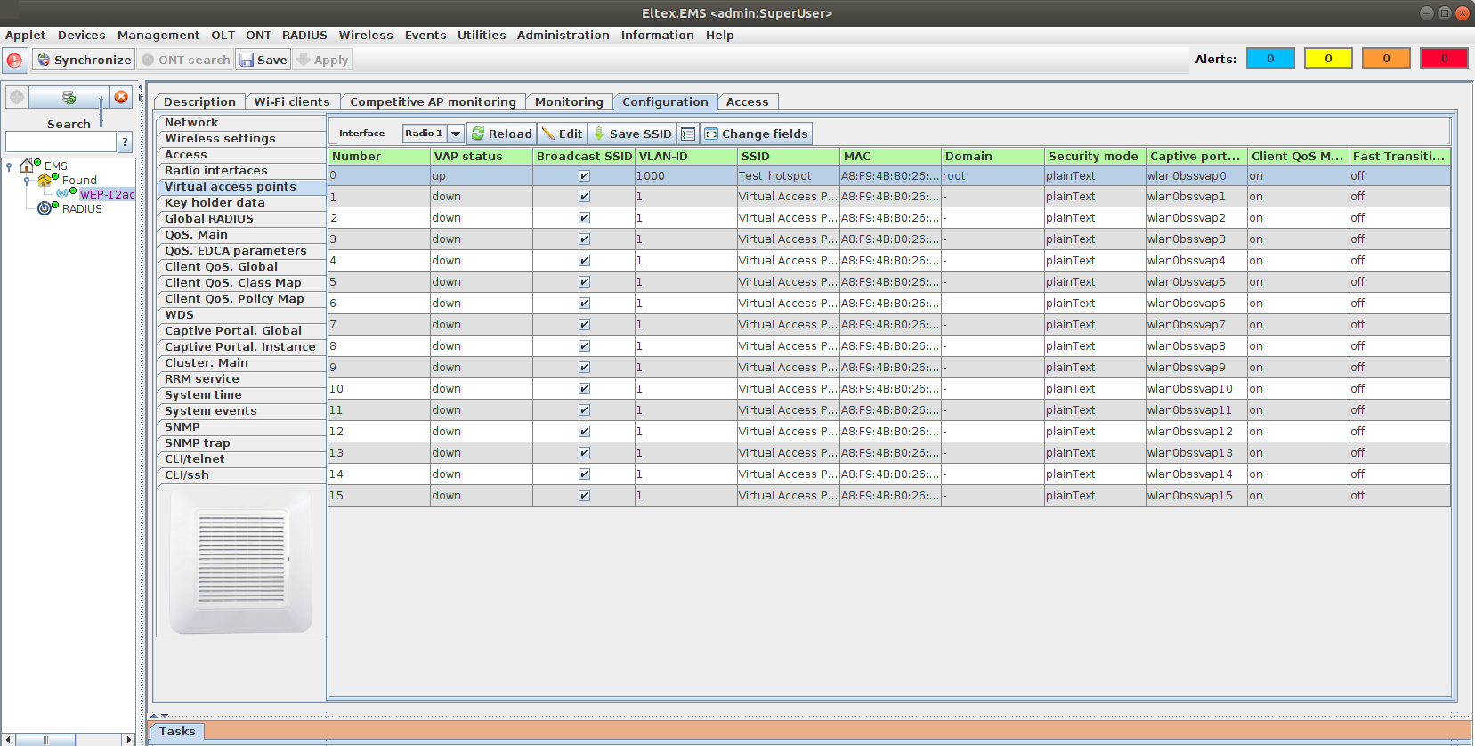Toggle Broadcast SSID checkbox for VAP 12
1475x746 pixels.
tap(584, 432)
